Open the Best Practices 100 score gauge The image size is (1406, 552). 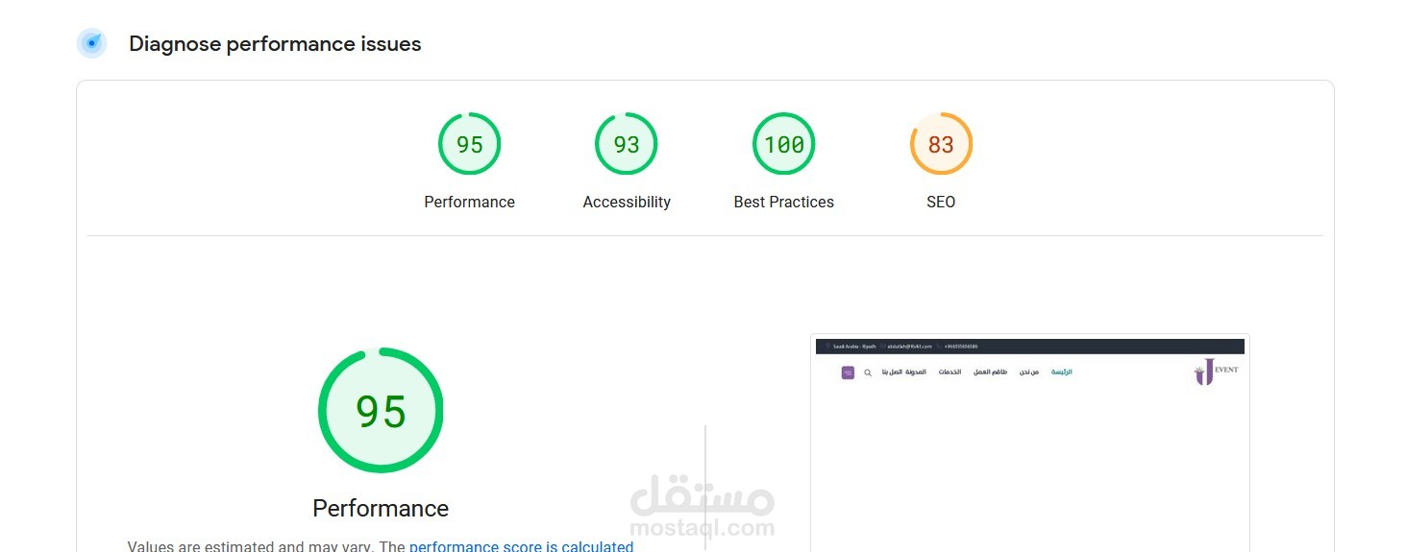click(x=784, y=144)
